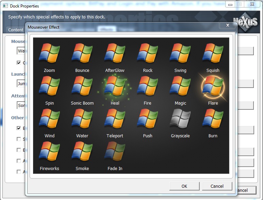The width and height of the screenshot is (263, 200).
Task: Toggle the first checked box under Other section
Action: pyautogui.click(x=19, y=128)
